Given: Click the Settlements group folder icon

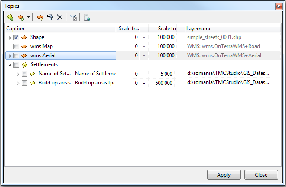Looking at the screenshot, I should coord(24,65).
